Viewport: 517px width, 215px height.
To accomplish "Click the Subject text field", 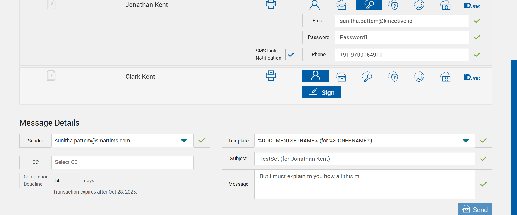I will click(365, 159).
